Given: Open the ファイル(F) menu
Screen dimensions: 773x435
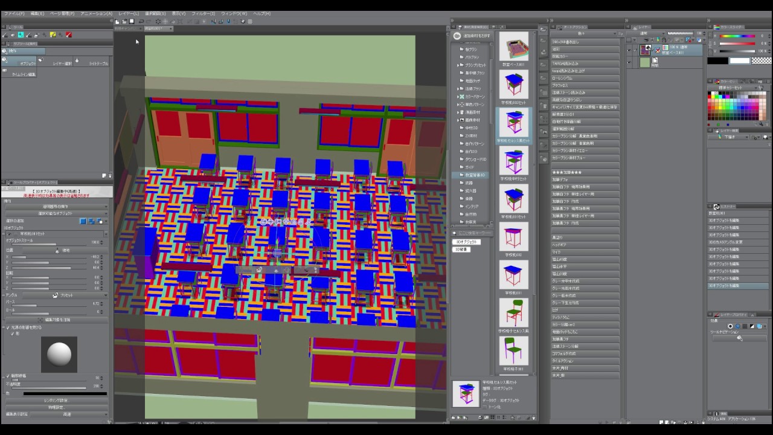Looking at the screenshot, I should (14, 13).
